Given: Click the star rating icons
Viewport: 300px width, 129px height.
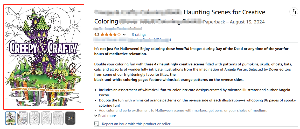Looking at the screenshot, I should (110, 35).
